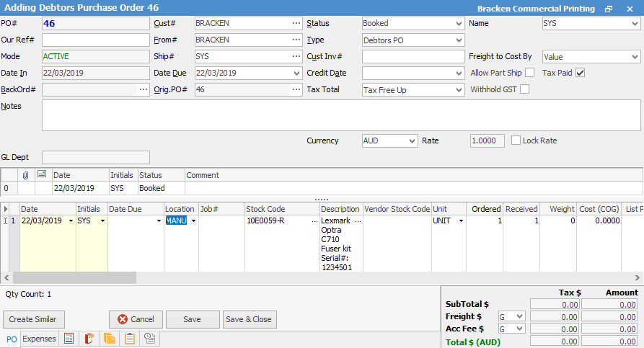Screen dimensions: 644x348
Task: Select the PO tab
Action: point(12,339)
